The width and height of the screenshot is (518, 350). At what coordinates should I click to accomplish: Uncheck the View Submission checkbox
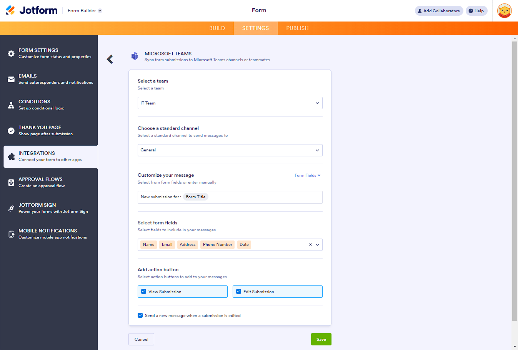coord(143,292)
